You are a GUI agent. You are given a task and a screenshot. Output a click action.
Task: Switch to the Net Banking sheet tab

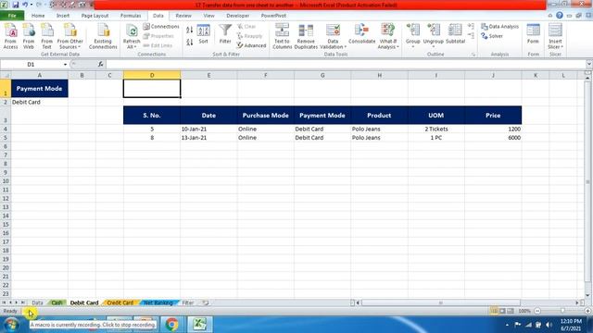(x=158, y=302)
